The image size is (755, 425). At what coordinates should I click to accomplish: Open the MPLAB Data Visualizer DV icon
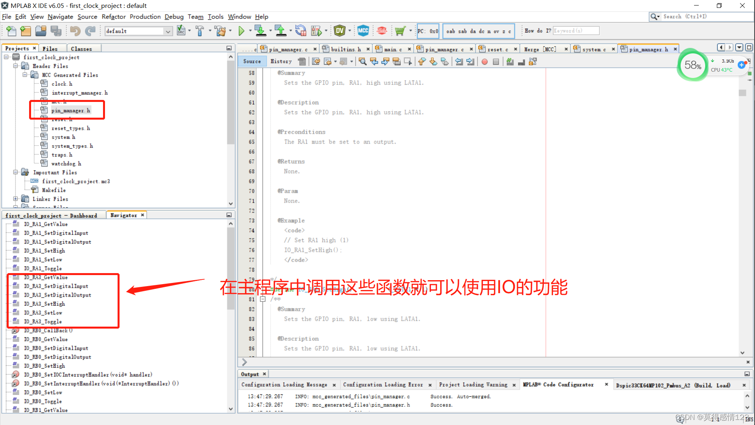pyautogui.click(x=340, y=31)
